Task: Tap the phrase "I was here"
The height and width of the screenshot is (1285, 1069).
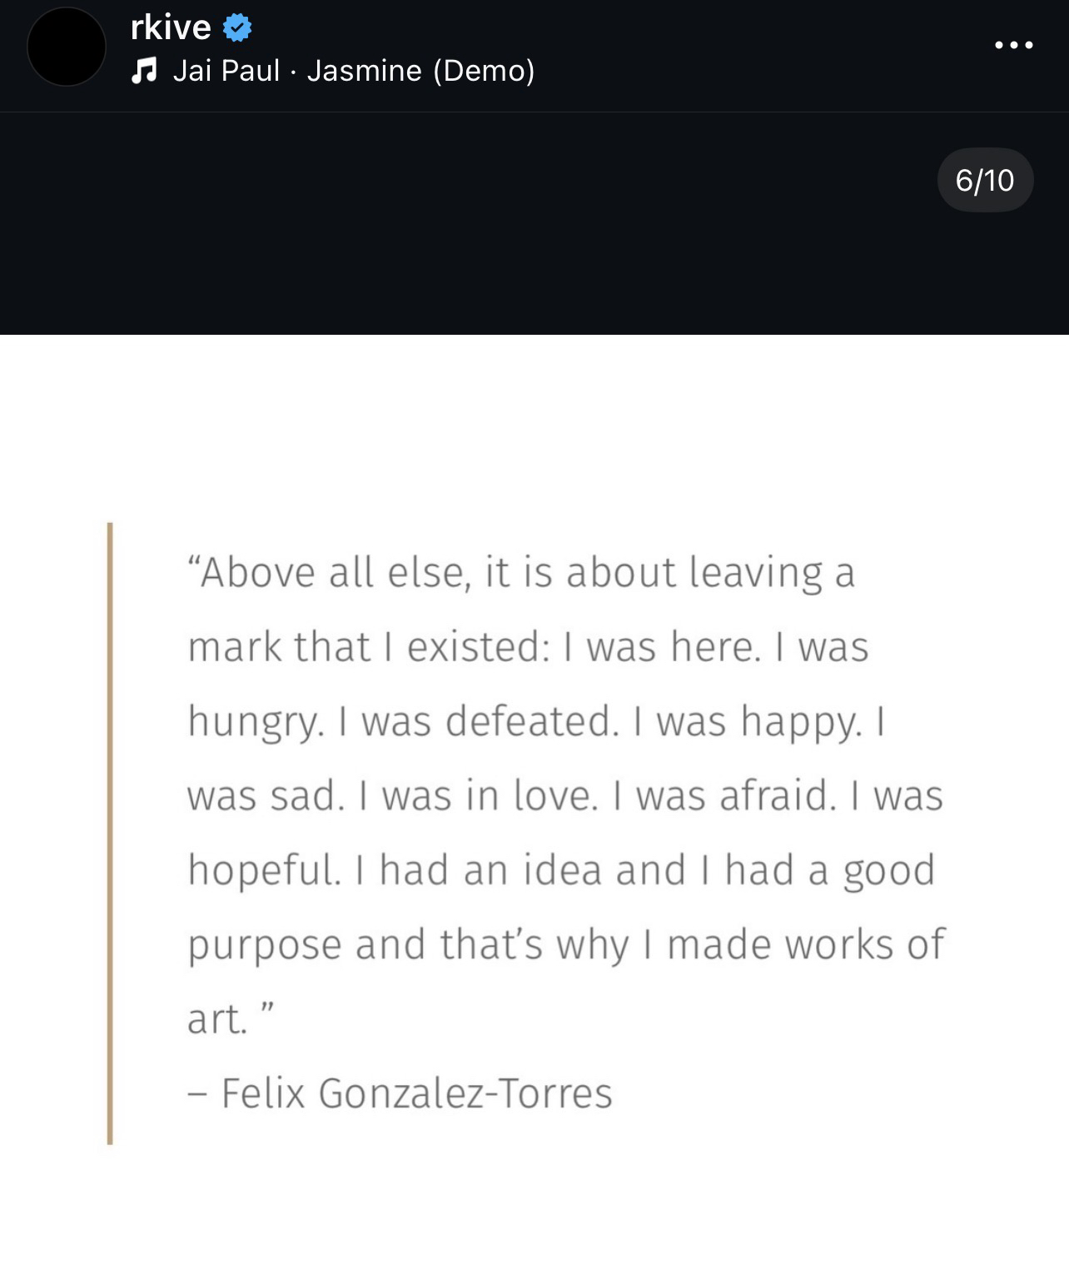Action: click(662, 646)
